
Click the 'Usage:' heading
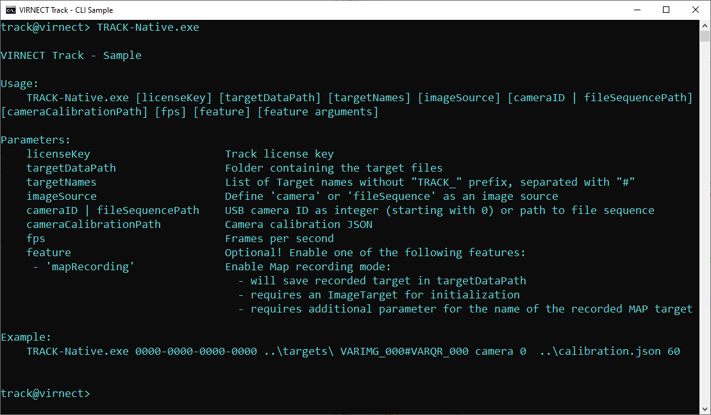tap(19, 84)
